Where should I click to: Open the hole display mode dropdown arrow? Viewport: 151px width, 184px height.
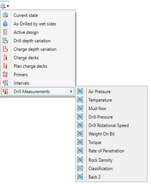pyautogui.click(x=8, y=6)
